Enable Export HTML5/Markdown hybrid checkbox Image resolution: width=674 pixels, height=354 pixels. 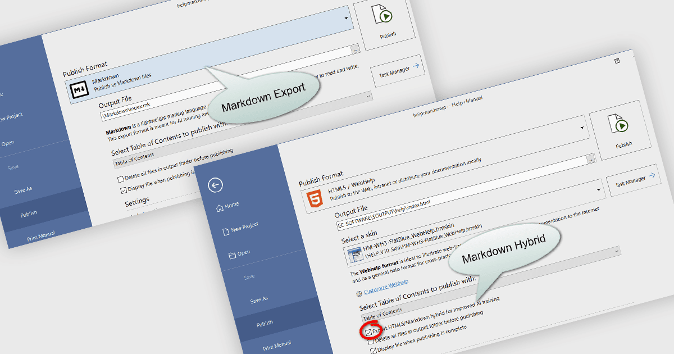(x=368, y=333)
